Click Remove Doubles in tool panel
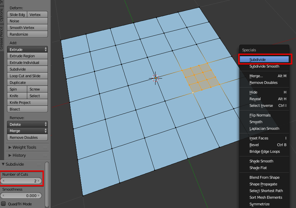296x208 pixels. [28, 138]
